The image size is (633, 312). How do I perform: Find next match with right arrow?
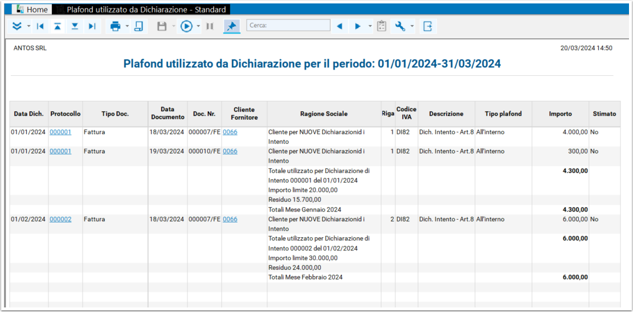tap(357, 26)
